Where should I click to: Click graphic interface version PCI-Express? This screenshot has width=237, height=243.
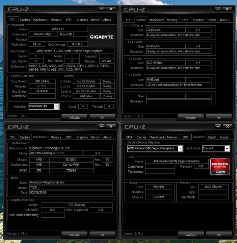click(x=77, y=205)
